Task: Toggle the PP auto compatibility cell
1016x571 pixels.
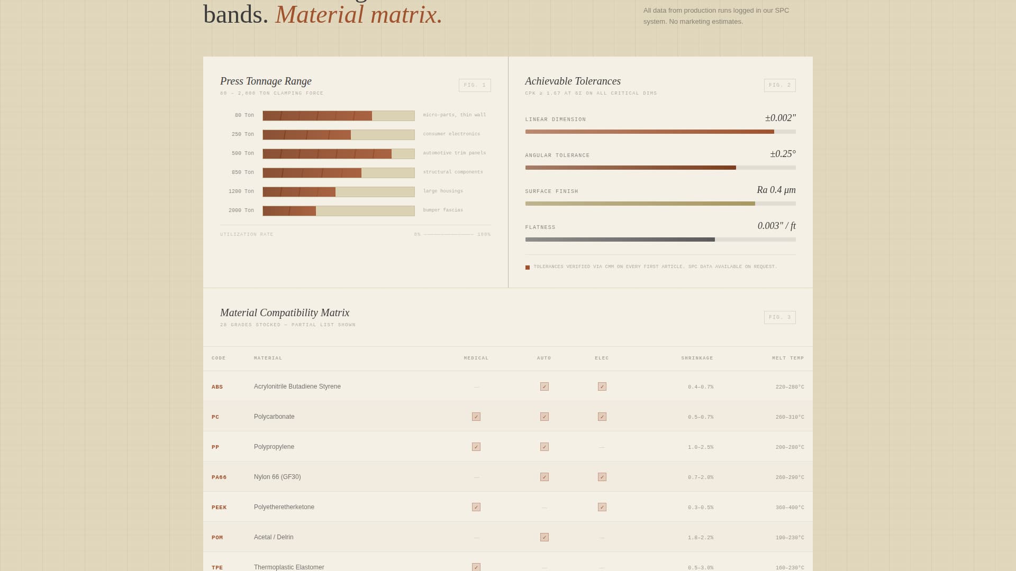Action: [x=545, y=447]
